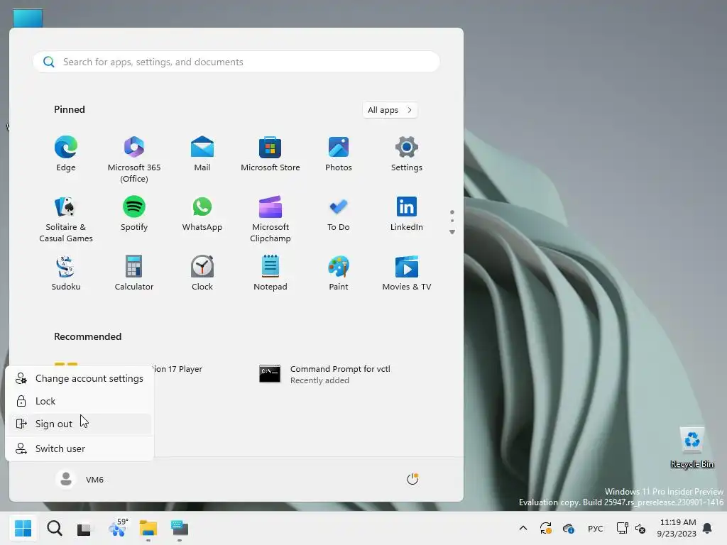
Task: Switch input language РУС
Action: click(596, 528)
